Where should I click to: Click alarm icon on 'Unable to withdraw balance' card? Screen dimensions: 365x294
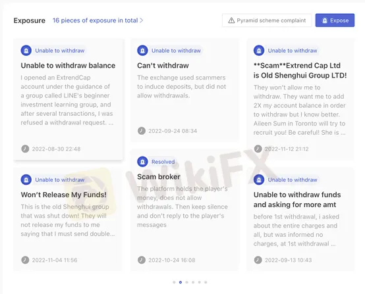tap(26, 51)
